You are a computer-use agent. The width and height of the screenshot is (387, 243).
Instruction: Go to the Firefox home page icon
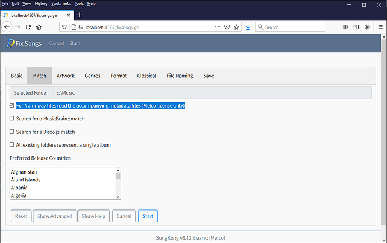pyautogui.click(x=39, y=27)
